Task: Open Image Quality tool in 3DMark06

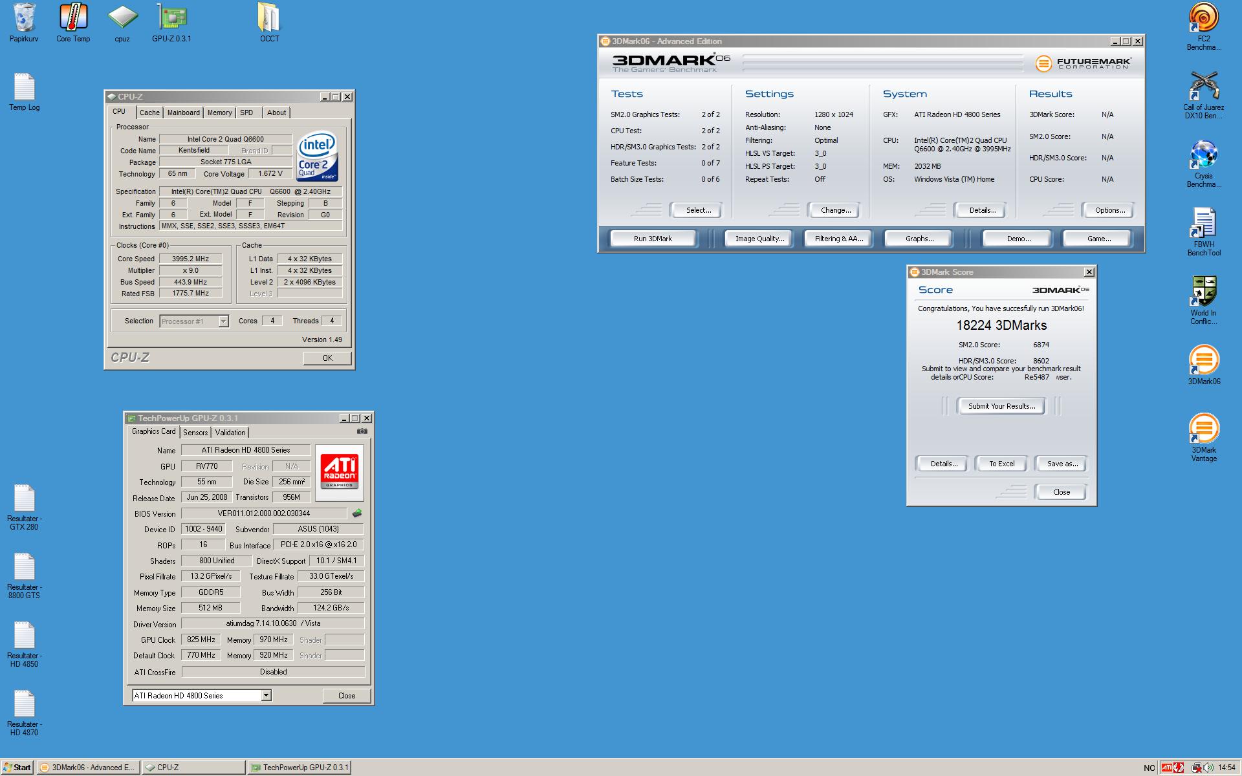Action: point(759,239)
